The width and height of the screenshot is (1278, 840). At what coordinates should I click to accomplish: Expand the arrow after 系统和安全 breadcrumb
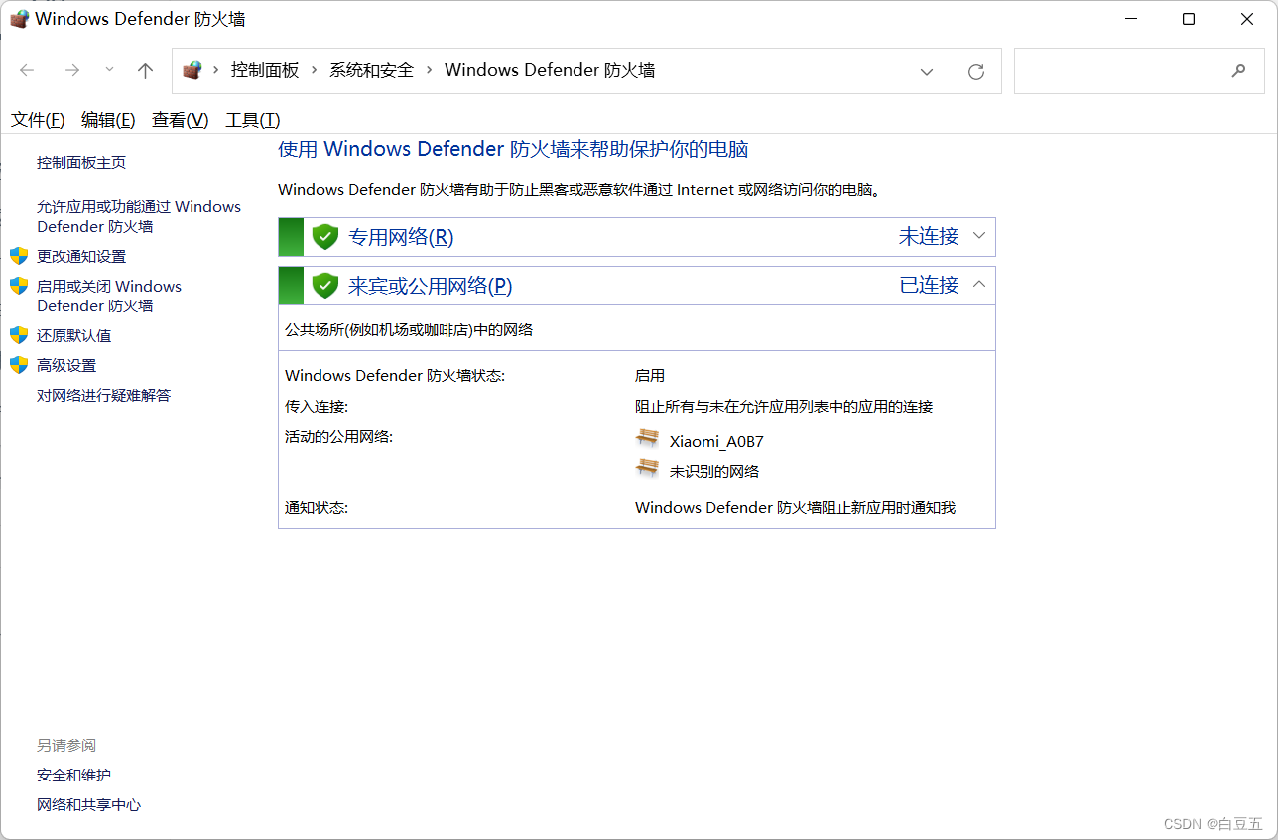click(x=430, y=70)
